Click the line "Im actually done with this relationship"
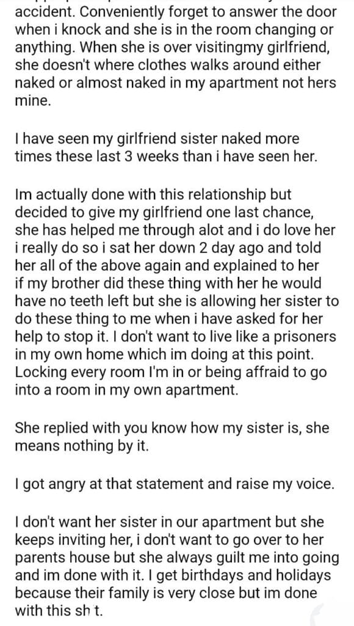Screen dimensions: 354x626 [153, 195]
